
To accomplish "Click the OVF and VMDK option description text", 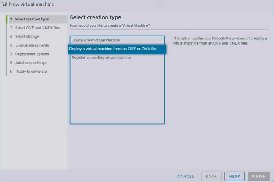I will [x=220, y=41].
